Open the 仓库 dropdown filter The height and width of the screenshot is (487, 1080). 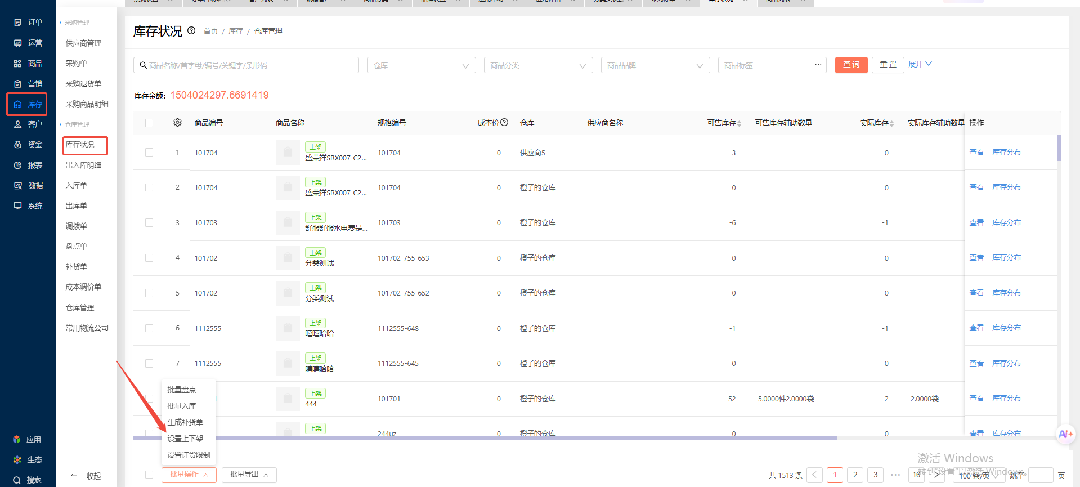[422, 65]
